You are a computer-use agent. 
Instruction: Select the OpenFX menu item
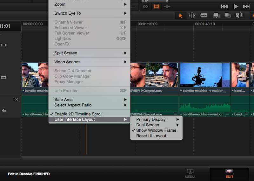tap(90, 44)
